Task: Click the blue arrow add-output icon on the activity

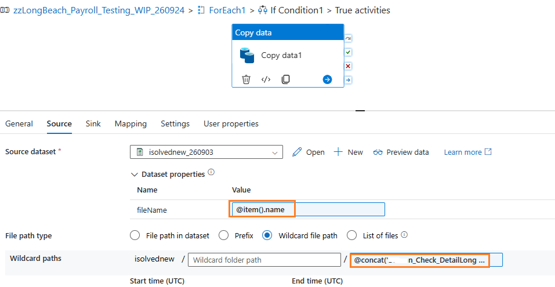Action: [x=328, y=79]
